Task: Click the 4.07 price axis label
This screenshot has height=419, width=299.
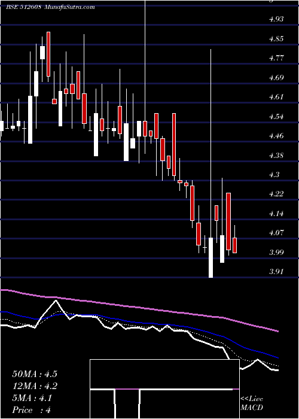Action: tap(276, 233)
